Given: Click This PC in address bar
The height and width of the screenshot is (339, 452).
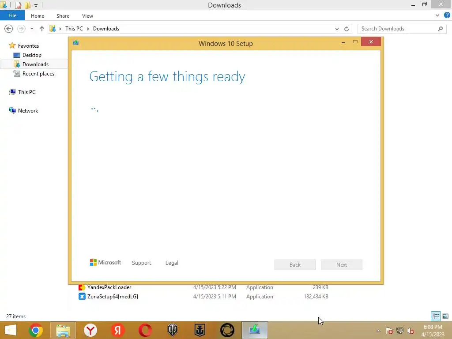Looking at the screenshot, I should pyautogui.click(x=74, y=29).
